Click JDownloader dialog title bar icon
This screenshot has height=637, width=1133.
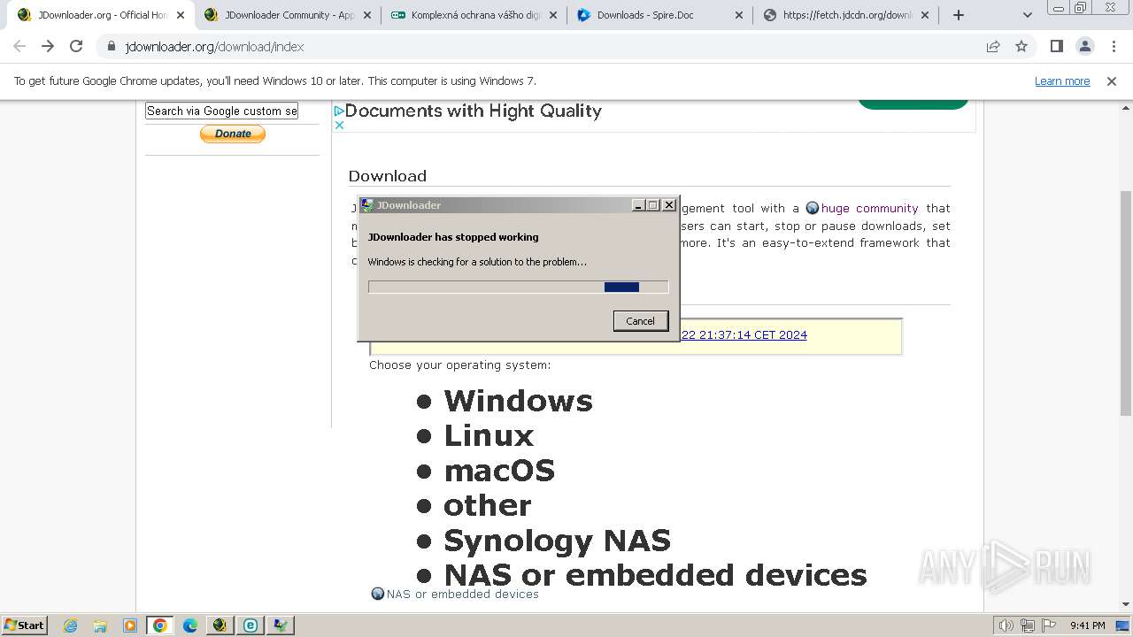click(367, 205)
